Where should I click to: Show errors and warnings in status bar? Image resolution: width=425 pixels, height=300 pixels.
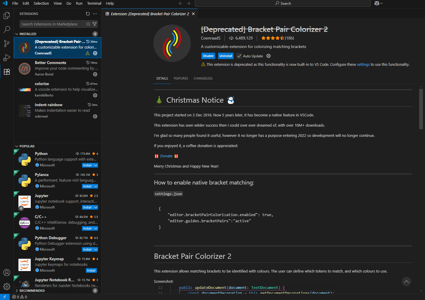point(20,297)
